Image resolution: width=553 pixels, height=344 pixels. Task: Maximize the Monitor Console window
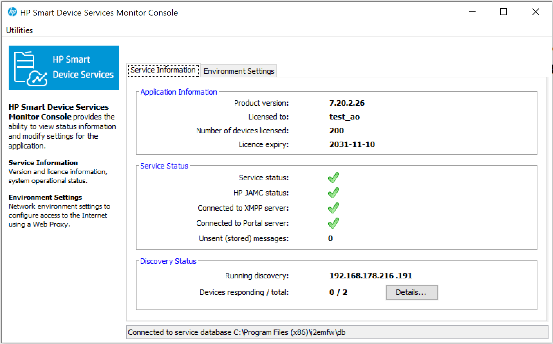pos(504,12)
